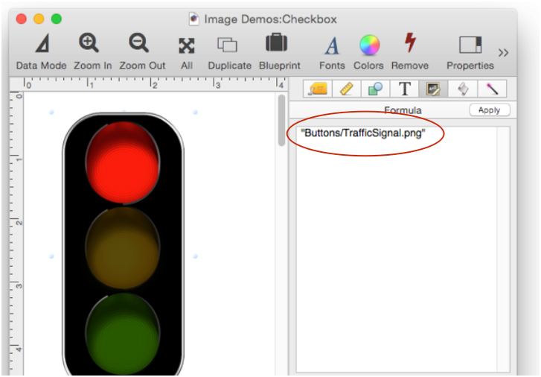Click the Zoom In magnifier icon
Viewport: 541px width, 377px height.
[x=89, y=43]
